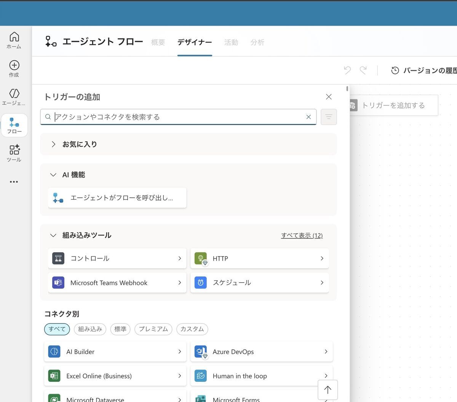Expand Microsoft Teams Webhook row chevron
The image size is (457, 402).
click(179, 283)
